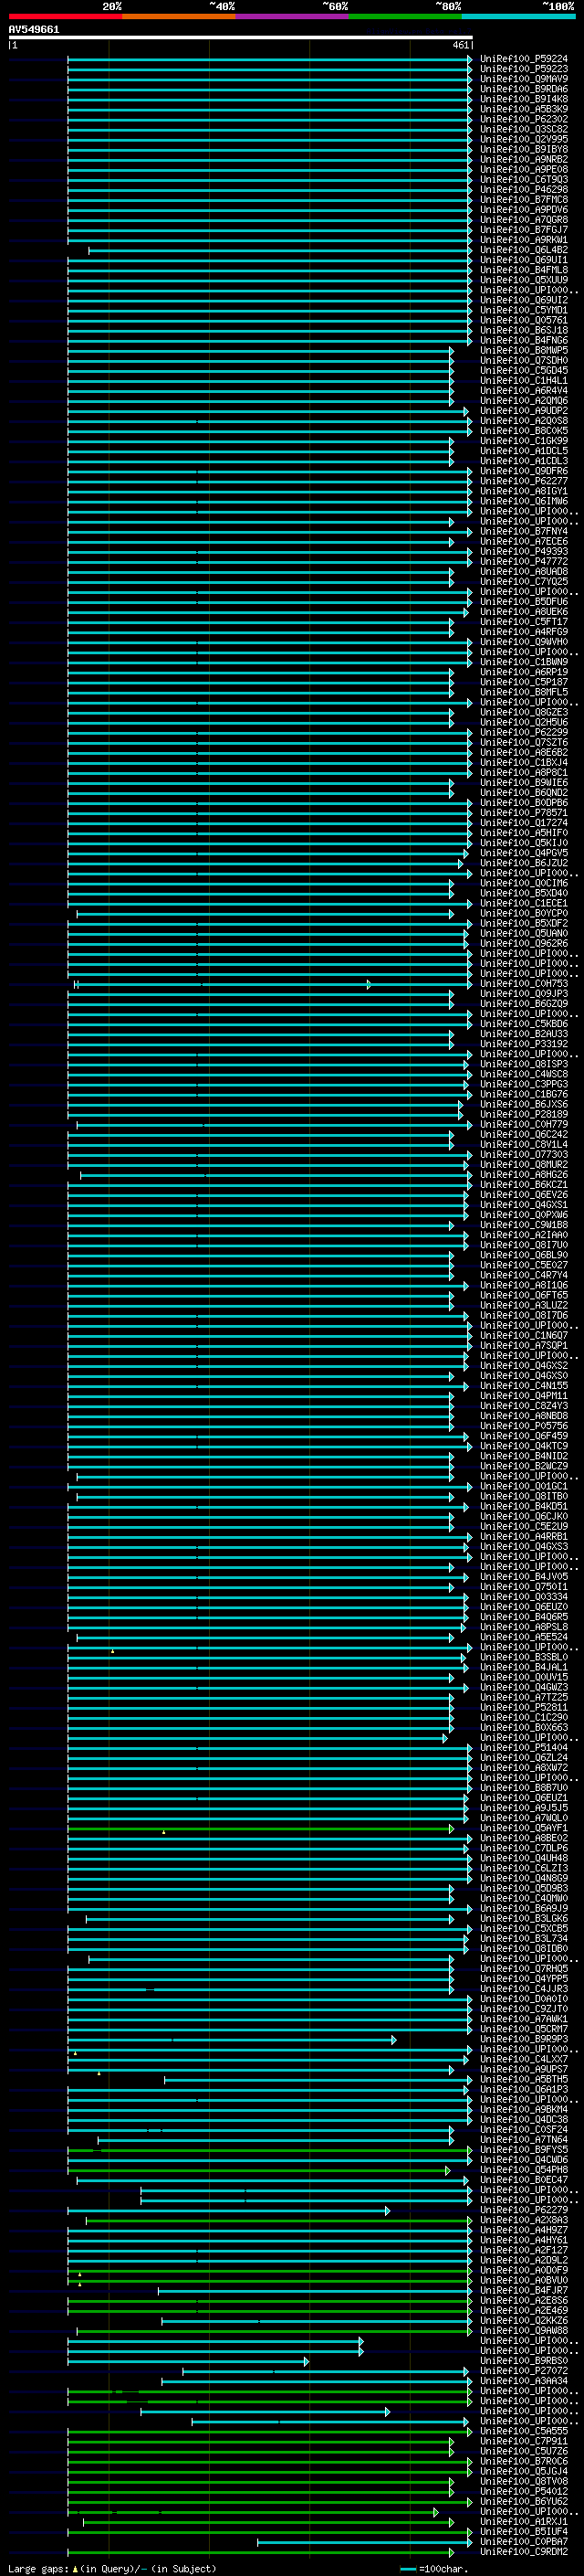The height and width of the screenshot is (2576, 584).
Task: Click the cyan ~100% identity legend segment
Action: pyautogui.click(x=518, y=16)
